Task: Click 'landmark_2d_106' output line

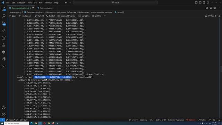Action: click(x=44, y=80)
